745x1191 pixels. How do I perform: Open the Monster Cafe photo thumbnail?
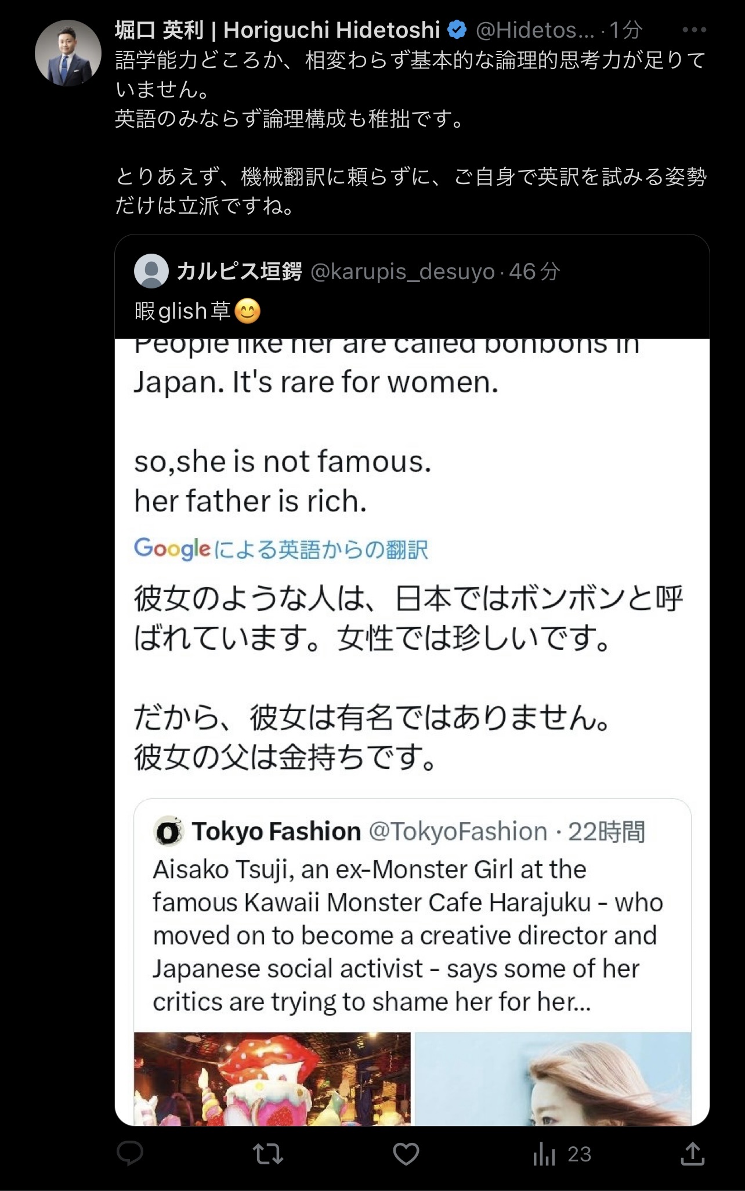tap(272, 1078)
